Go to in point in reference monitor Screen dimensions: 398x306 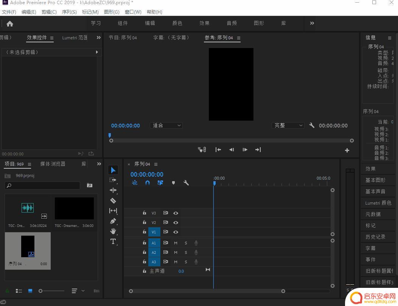coord(218,150)
